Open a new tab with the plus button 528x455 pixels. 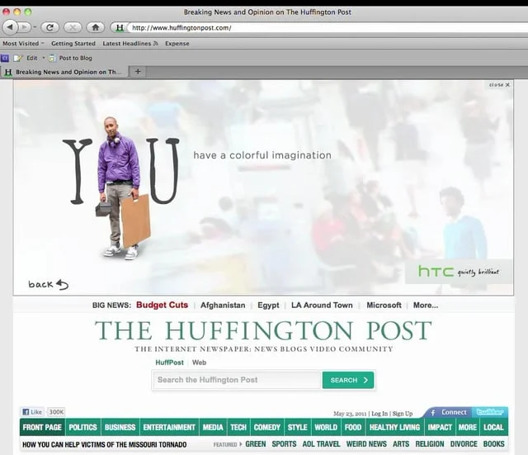coord(138,72)
